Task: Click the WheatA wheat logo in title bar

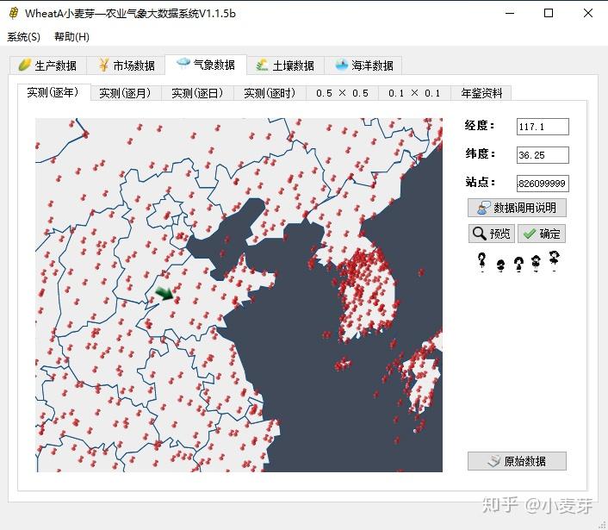Action: click(14, 13)
